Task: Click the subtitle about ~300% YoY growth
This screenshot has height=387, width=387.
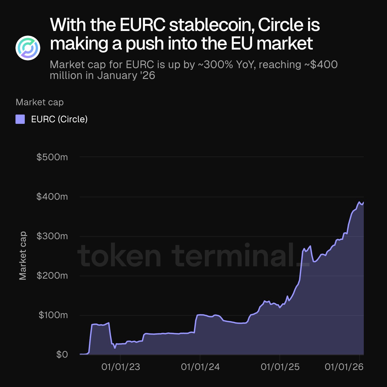Action: tap(193, 70)
